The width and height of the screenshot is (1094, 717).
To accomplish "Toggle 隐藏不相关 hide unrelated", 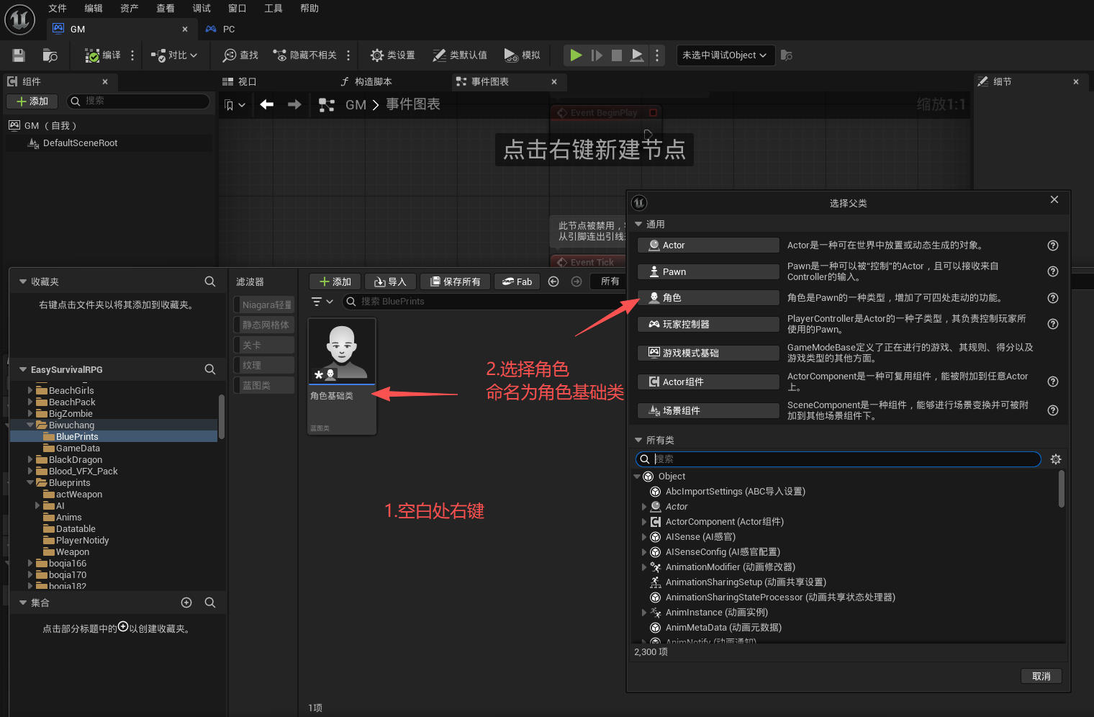I will (304, 55).
